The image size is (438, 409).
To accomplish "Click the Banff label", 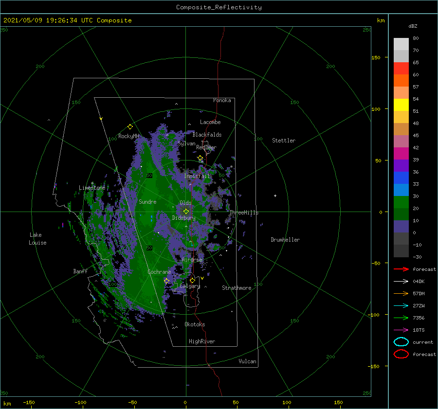I will click(80, 271).
